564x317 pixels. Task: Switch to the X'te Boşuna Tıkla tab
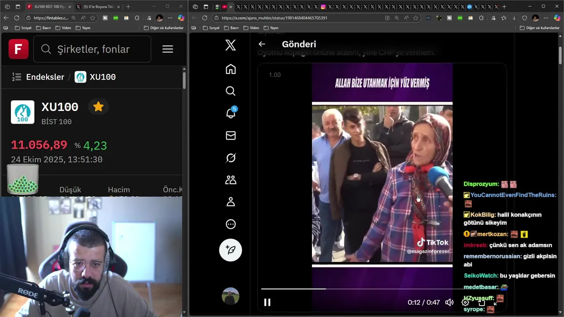[x=98, y=7]
